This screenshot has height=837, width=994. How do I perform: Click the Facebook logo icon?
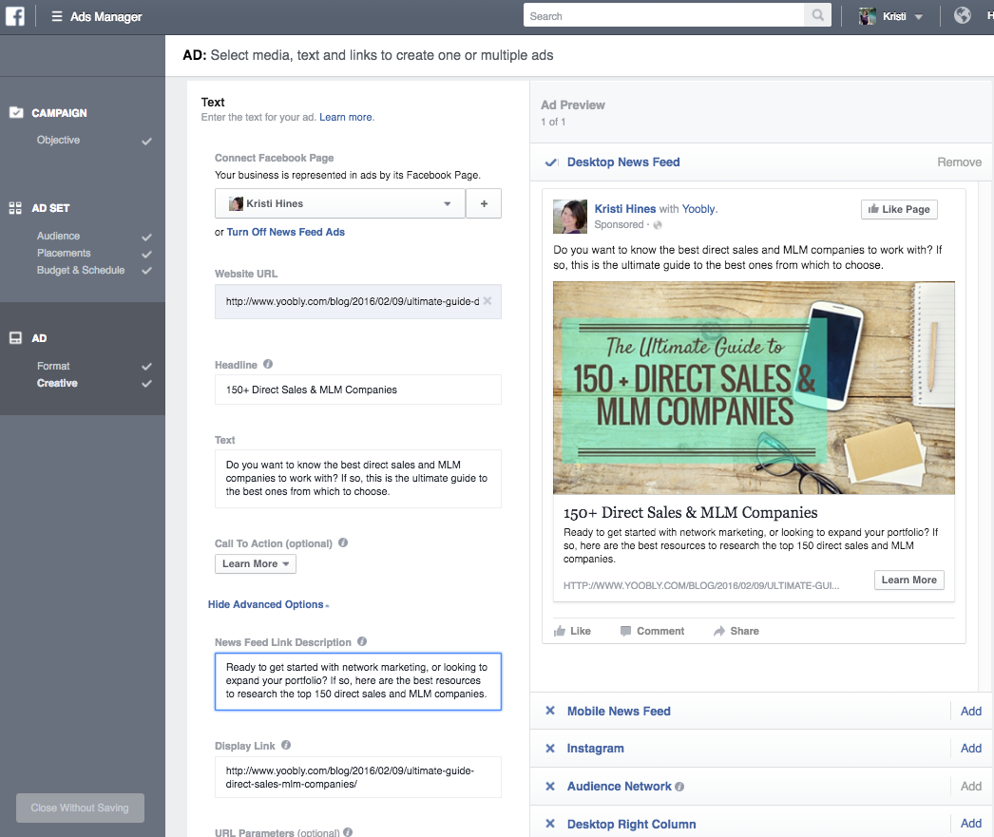pyautogui.click(x=14, y=16)
